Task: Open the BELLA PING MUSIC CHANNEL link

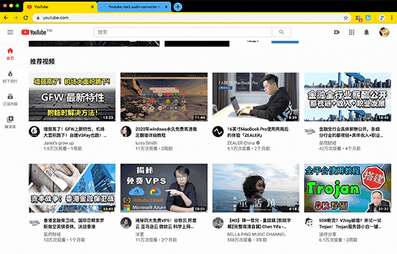Action: point(257,234)
